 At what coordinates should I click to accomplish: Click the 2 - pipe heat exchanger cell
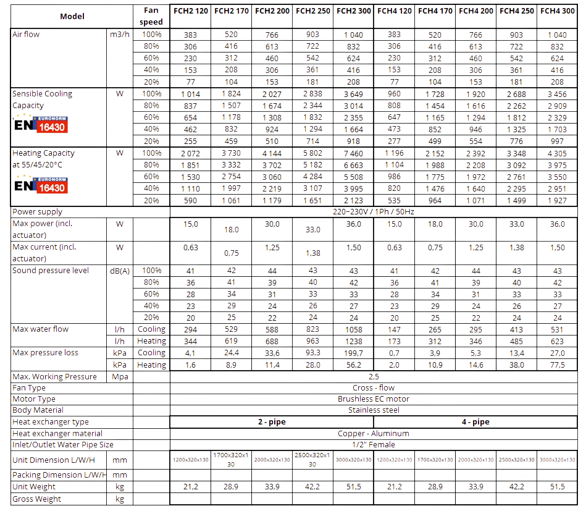272,422
